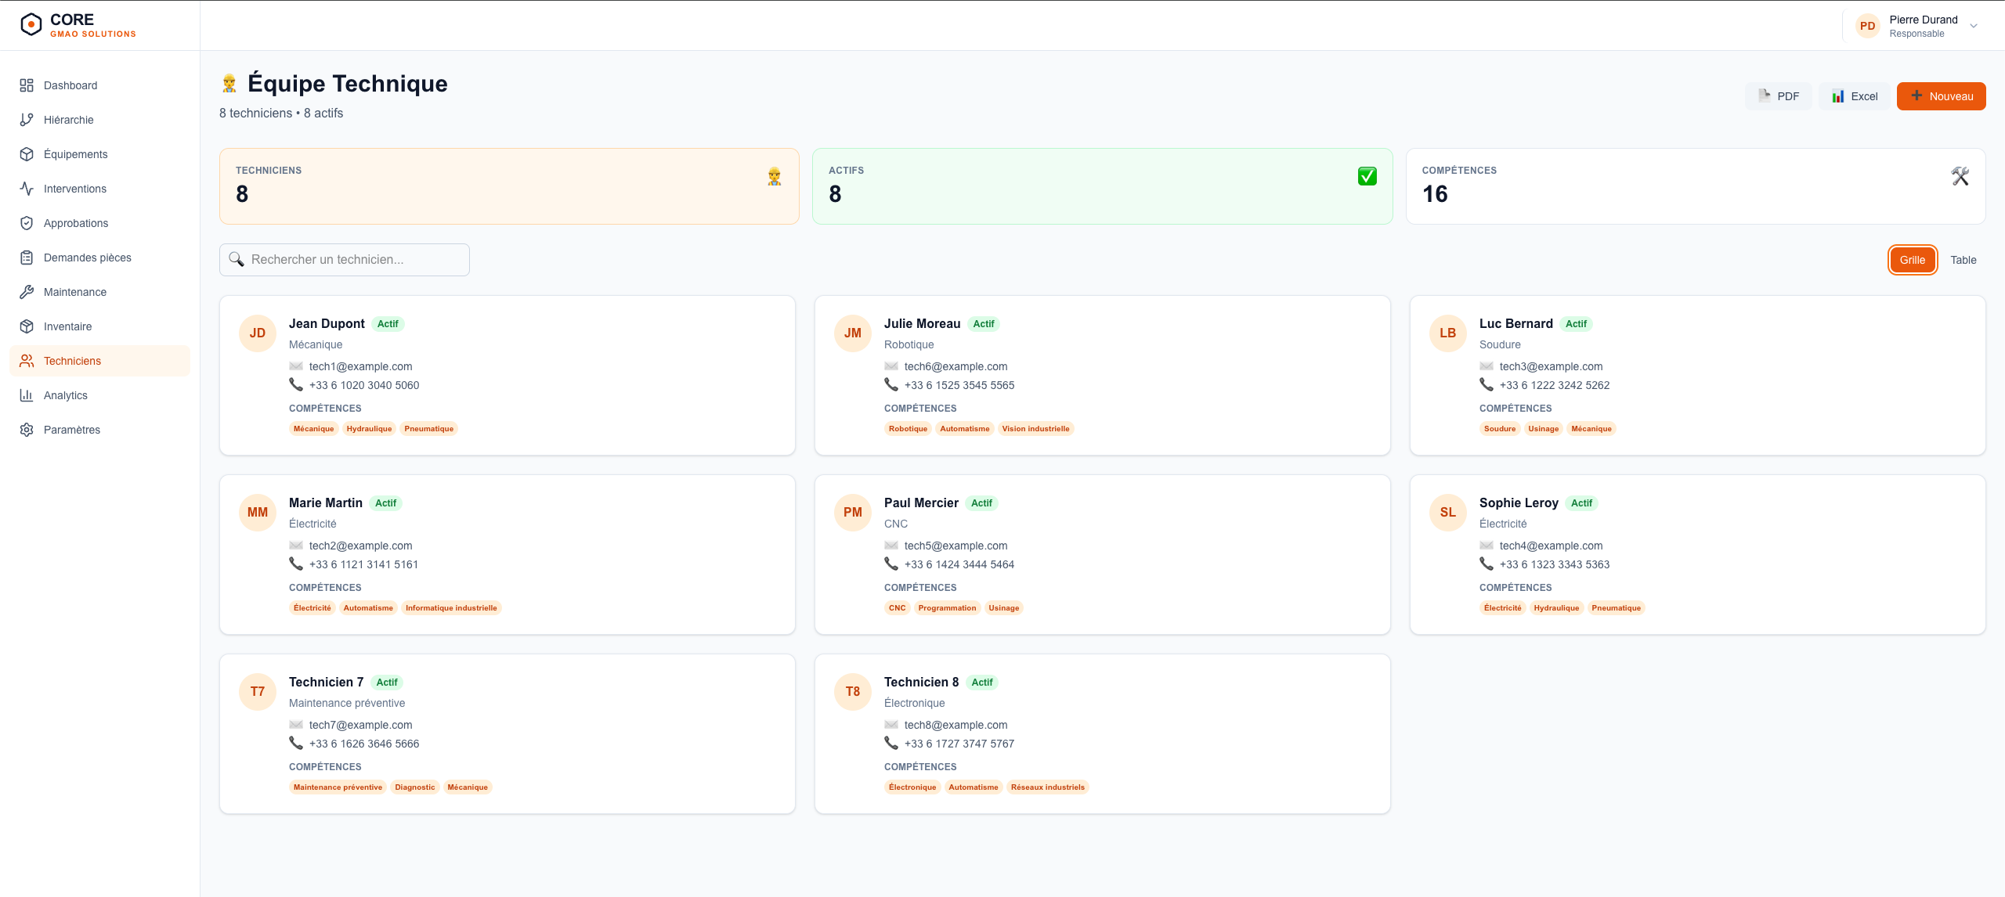Click the PM avatar of Paul Mercier
The width and height of the screenshot is (2005, 897).
click(x=853, y=513)
